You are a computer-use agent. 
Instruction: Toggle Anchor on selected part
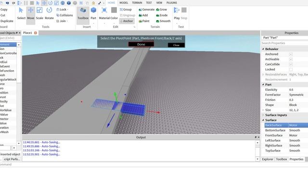pyautogui.click(x=127, y=21)
